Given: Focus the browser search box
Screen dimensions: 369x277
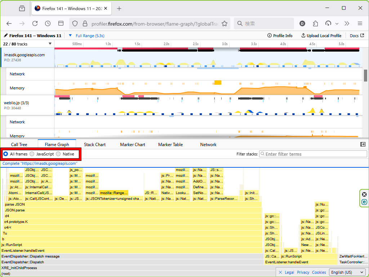Looking at the screenshot, I should (x=264, y=23).
